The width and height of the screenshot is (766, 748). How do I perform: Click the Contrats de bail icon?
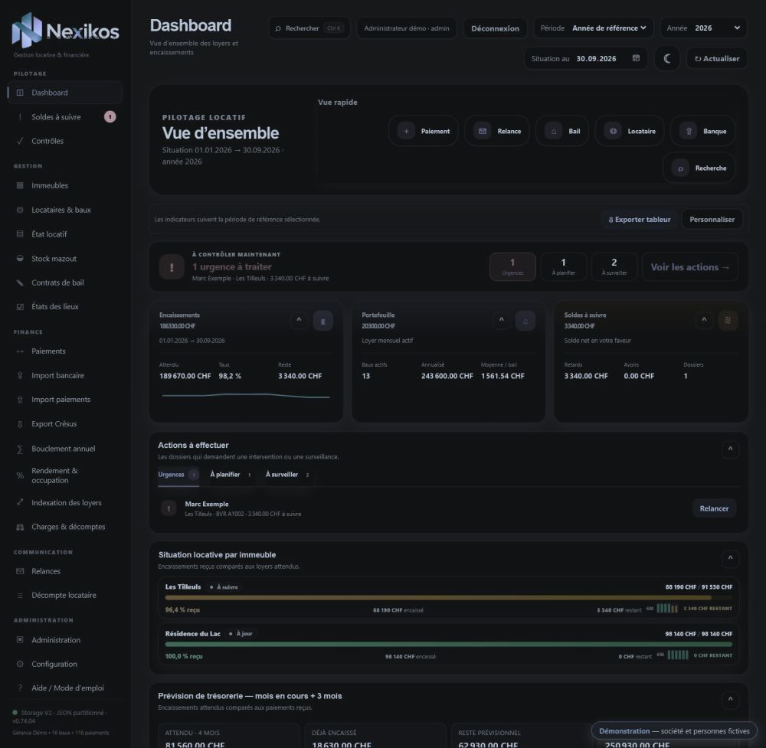(20, 283)
